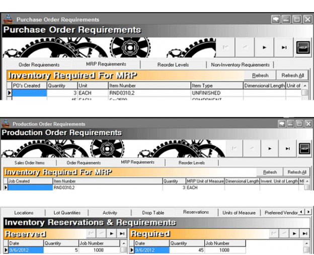314x255 pixels.
Task: Click RND0310,2 in Purchase Order grid
Action: click(x=149, y=93)
